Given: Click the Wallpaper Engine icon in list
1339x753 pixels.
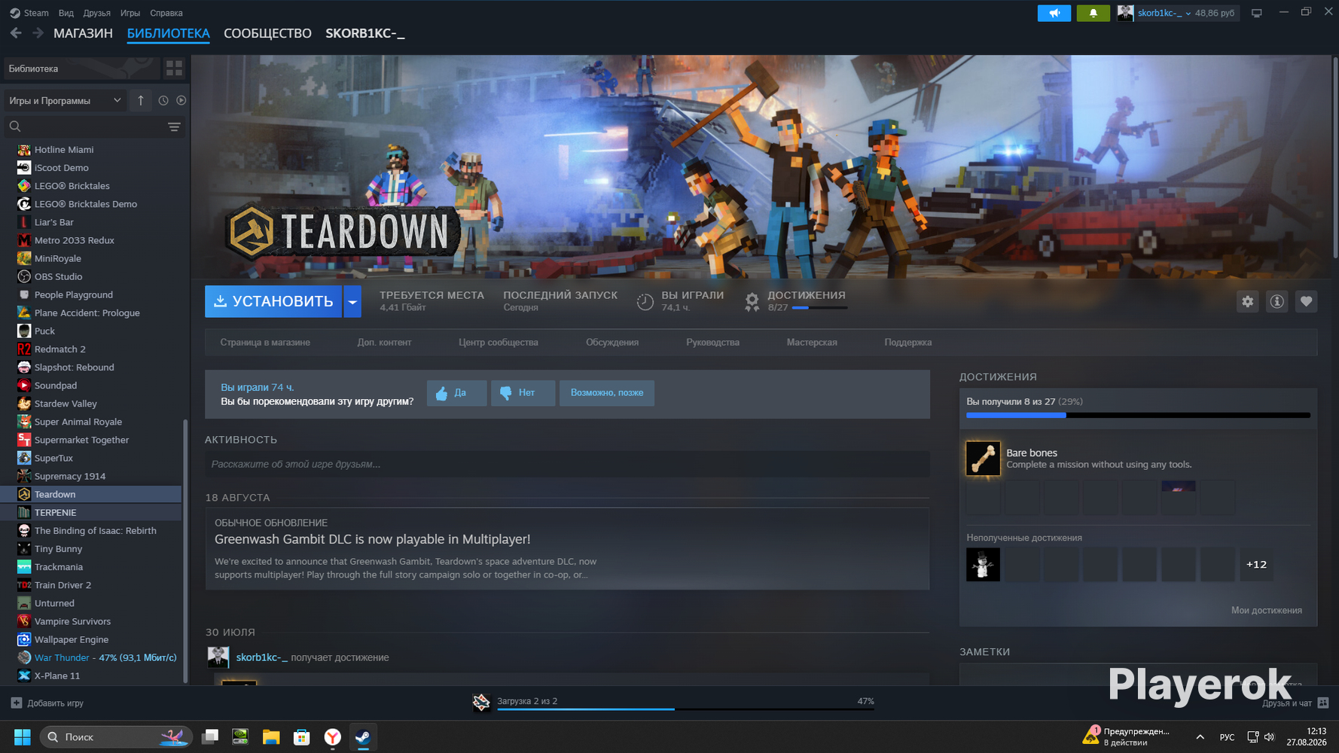Looking at the screenshot, I should point(24,640).
